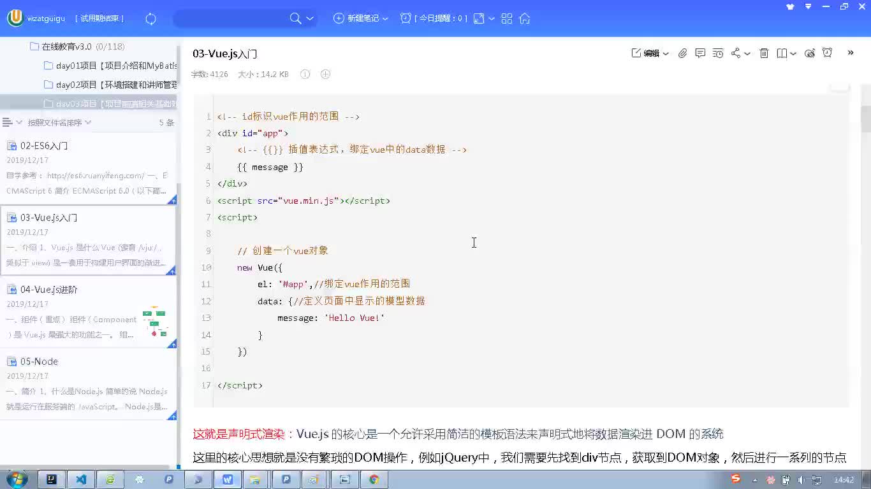Image resolution: width=871 pixels, height=489 pixels.
Task: Expand the view mode dropdown arrow
Action: (x=492, y=19)
